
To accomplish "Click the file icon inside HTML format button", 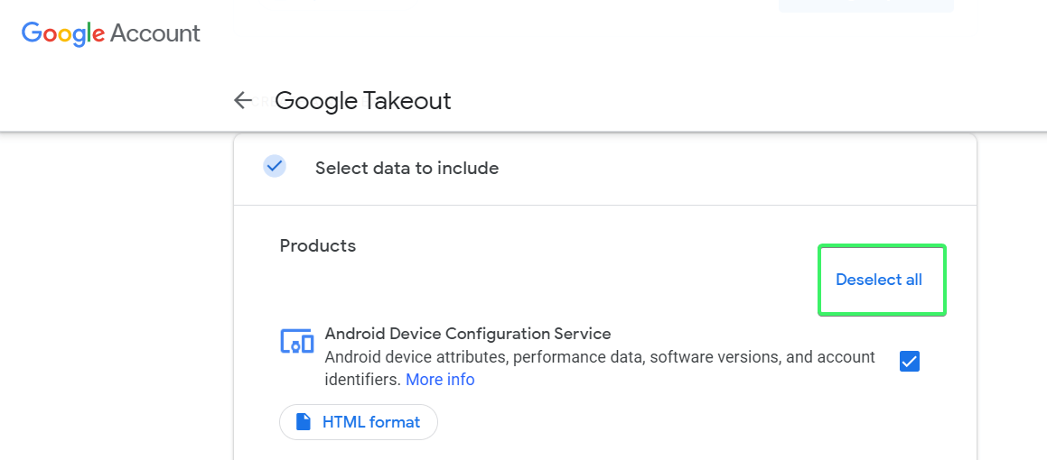I will coord(304,422).
